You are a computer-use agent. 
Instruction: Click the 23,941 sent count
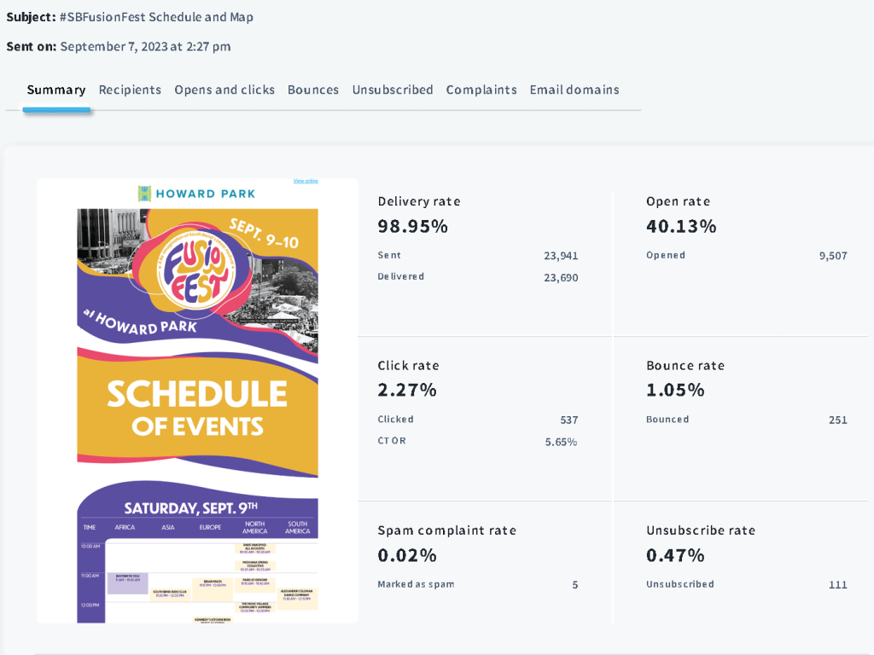[x=561, y=256]
